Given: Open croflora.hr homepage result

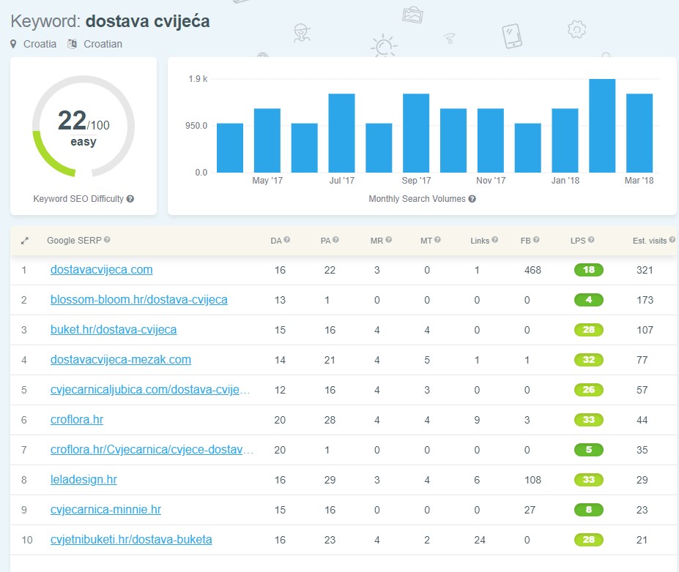Looking at the screenshot, I should pos(77,419).
